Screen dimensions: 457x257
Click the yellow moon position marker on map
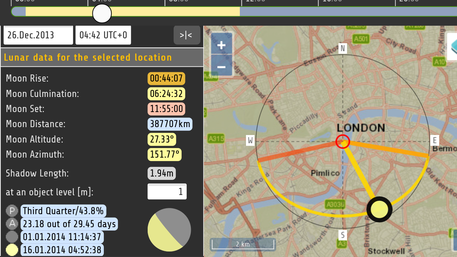pyautogui.click(x=379, y=209)
